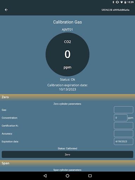Tap the Android back navigation icon
The image size is (135, 180).
click(45, 176)
